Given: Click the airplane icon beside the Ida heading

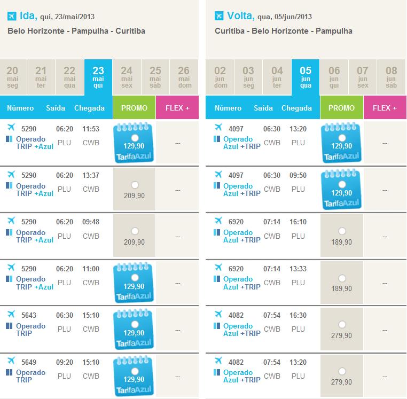Looking at the screenshot, I should (x=12, y=16).
